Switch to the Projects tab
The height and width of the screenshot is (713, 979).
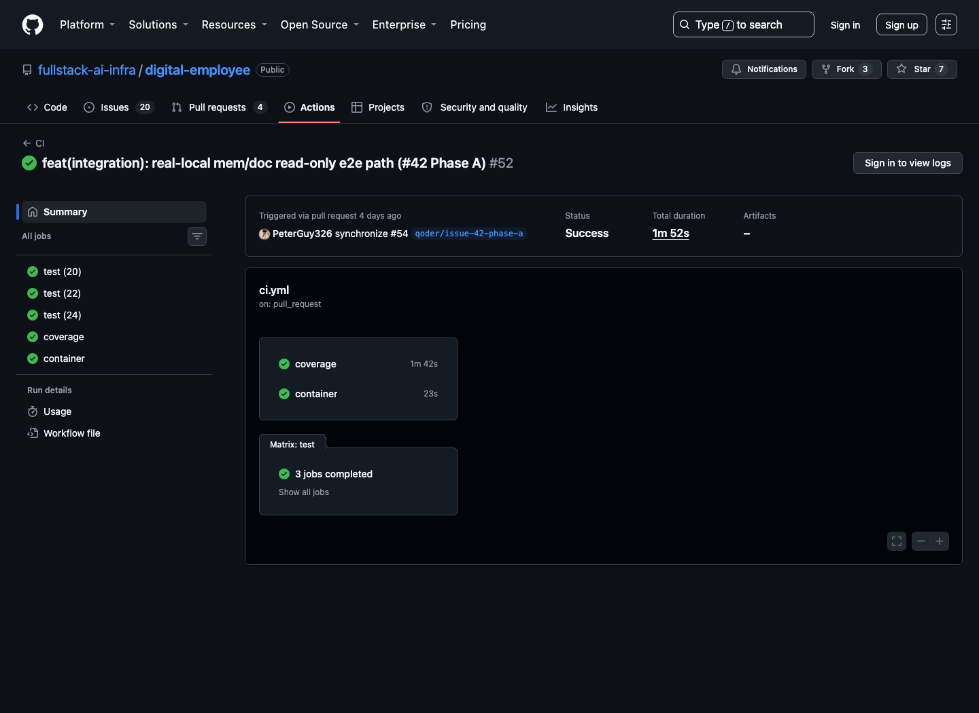[378, 107]
